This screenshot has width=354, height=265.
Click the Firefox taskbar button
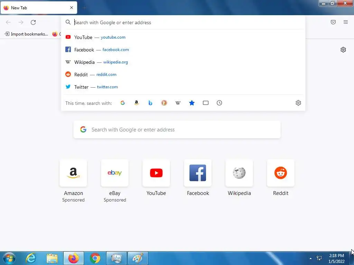pyautogui.click(x=74, y=258)
